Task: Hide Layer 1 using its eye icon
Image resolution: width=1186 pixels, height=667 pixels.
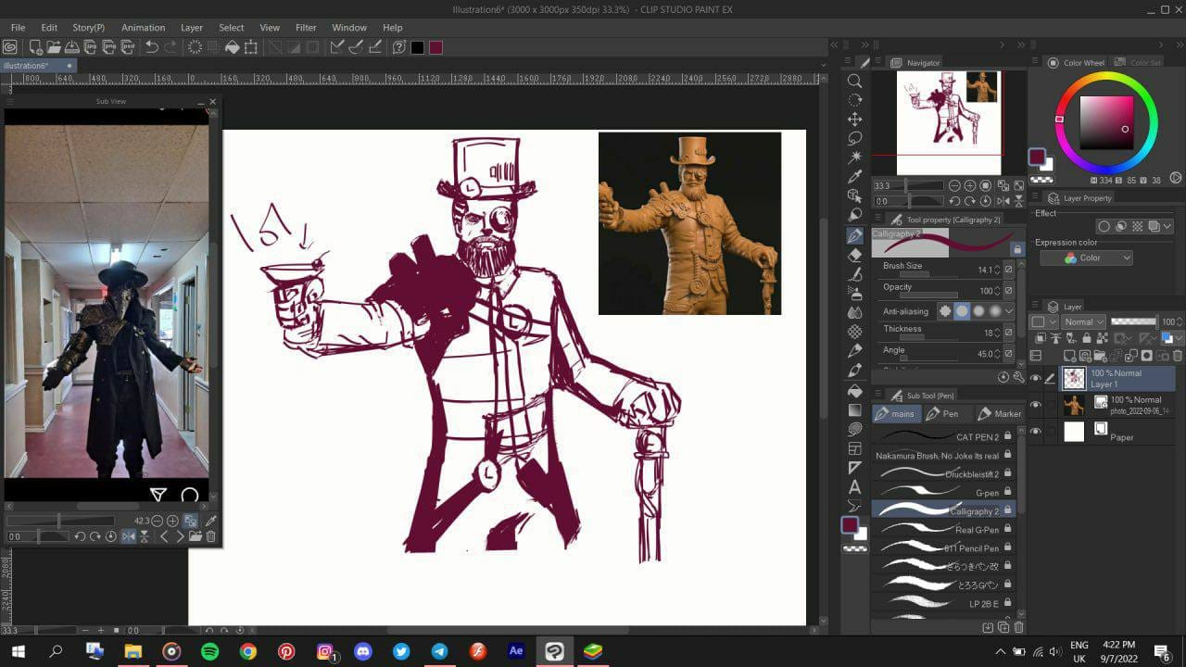Action: click(x=1036, y=378)
